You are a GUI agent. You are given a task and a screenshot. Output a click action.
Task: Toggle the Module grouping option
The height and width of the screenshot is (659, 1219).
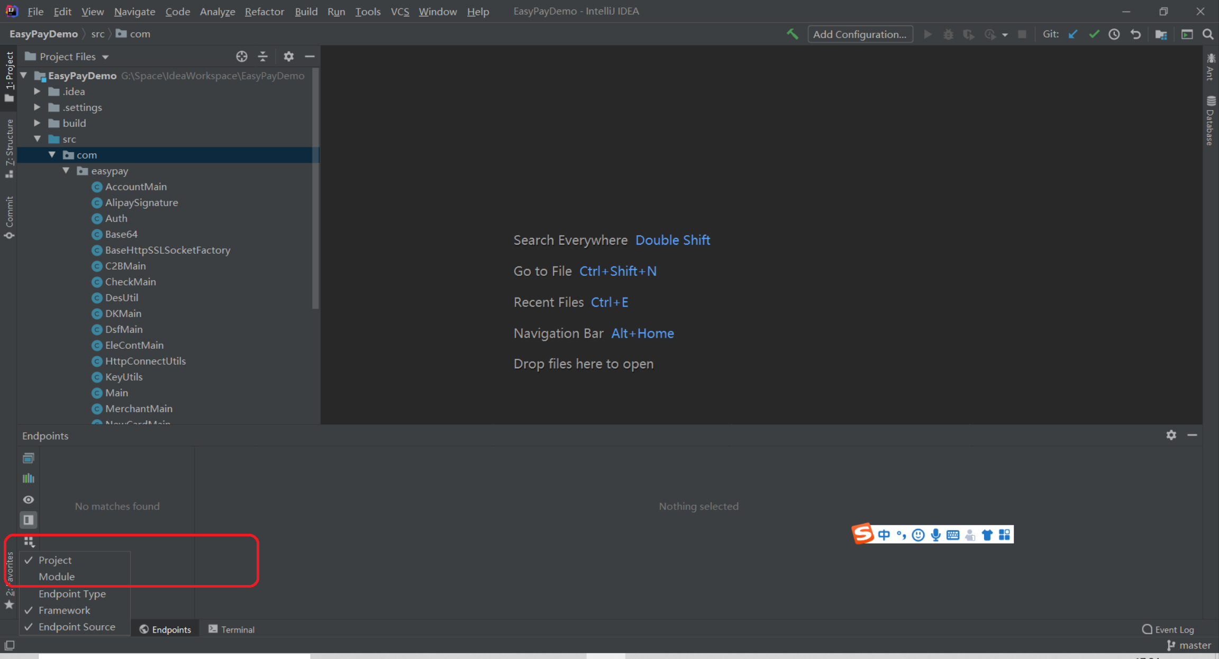[57, 577]
